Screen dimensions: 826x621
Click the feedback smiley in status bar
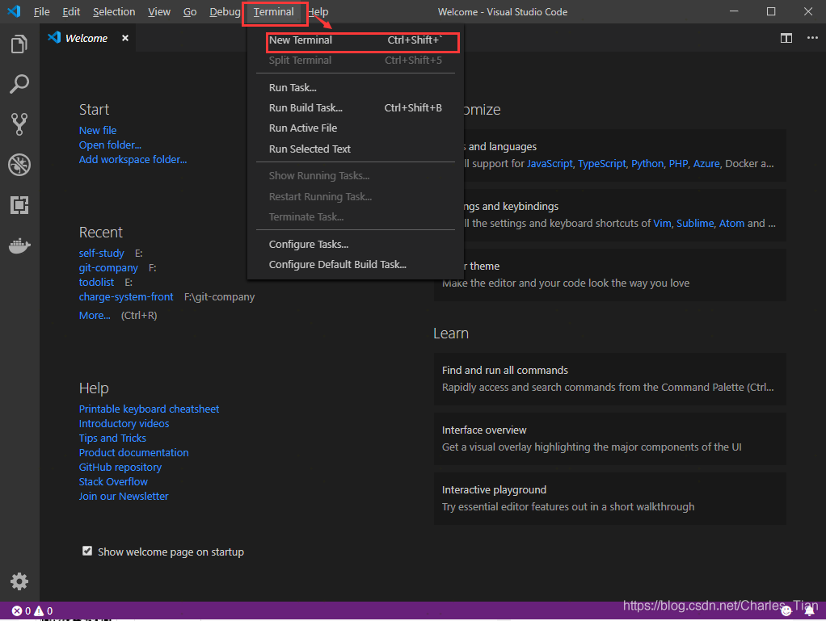click(786, 611)
